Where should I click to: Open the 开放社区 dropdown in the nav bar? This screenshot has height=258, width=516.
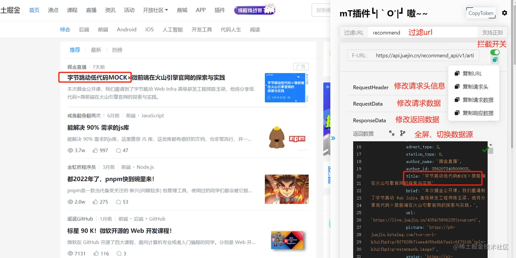[x=155, y=10]
